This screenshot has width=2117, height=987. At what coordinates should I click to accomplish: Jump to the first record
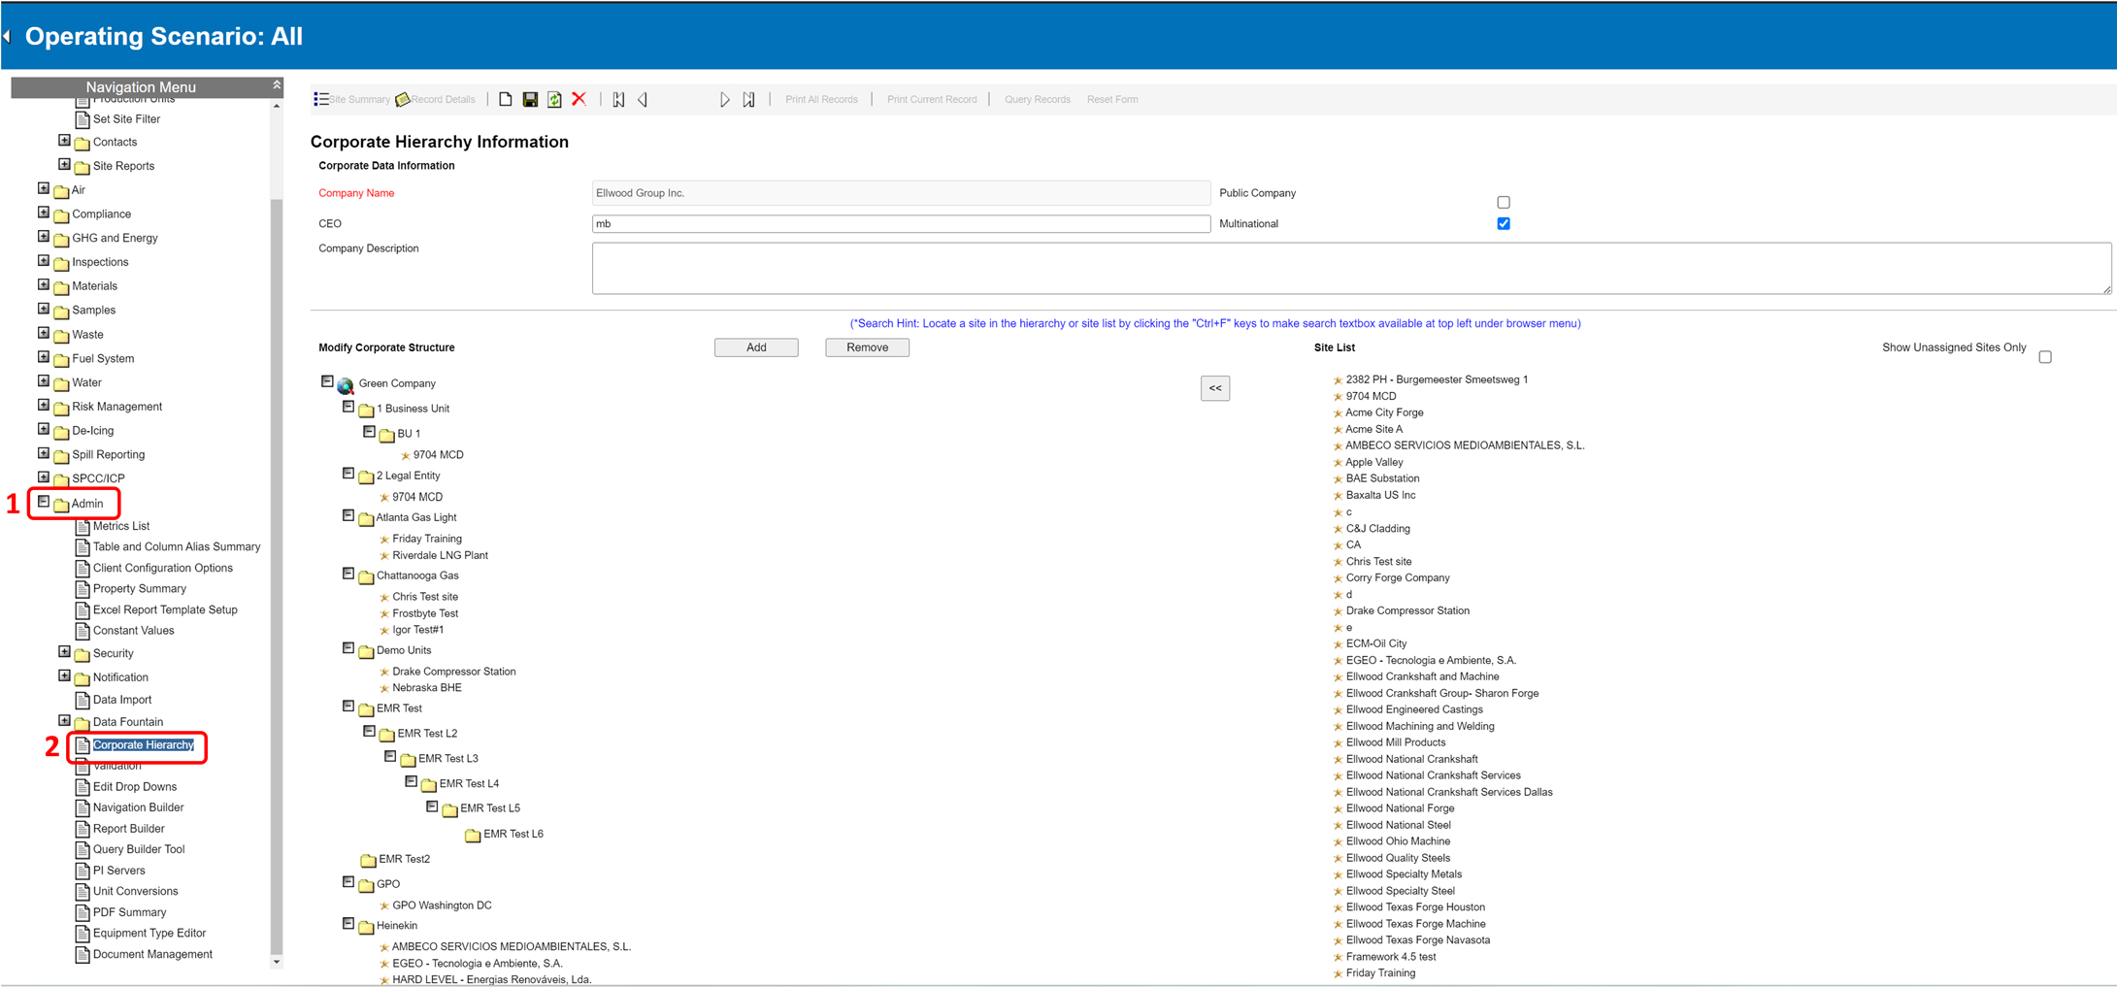[618, 99]
